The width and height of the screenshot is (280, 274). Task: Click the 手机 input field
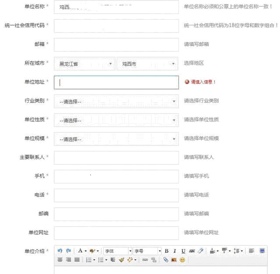[116, 176]
